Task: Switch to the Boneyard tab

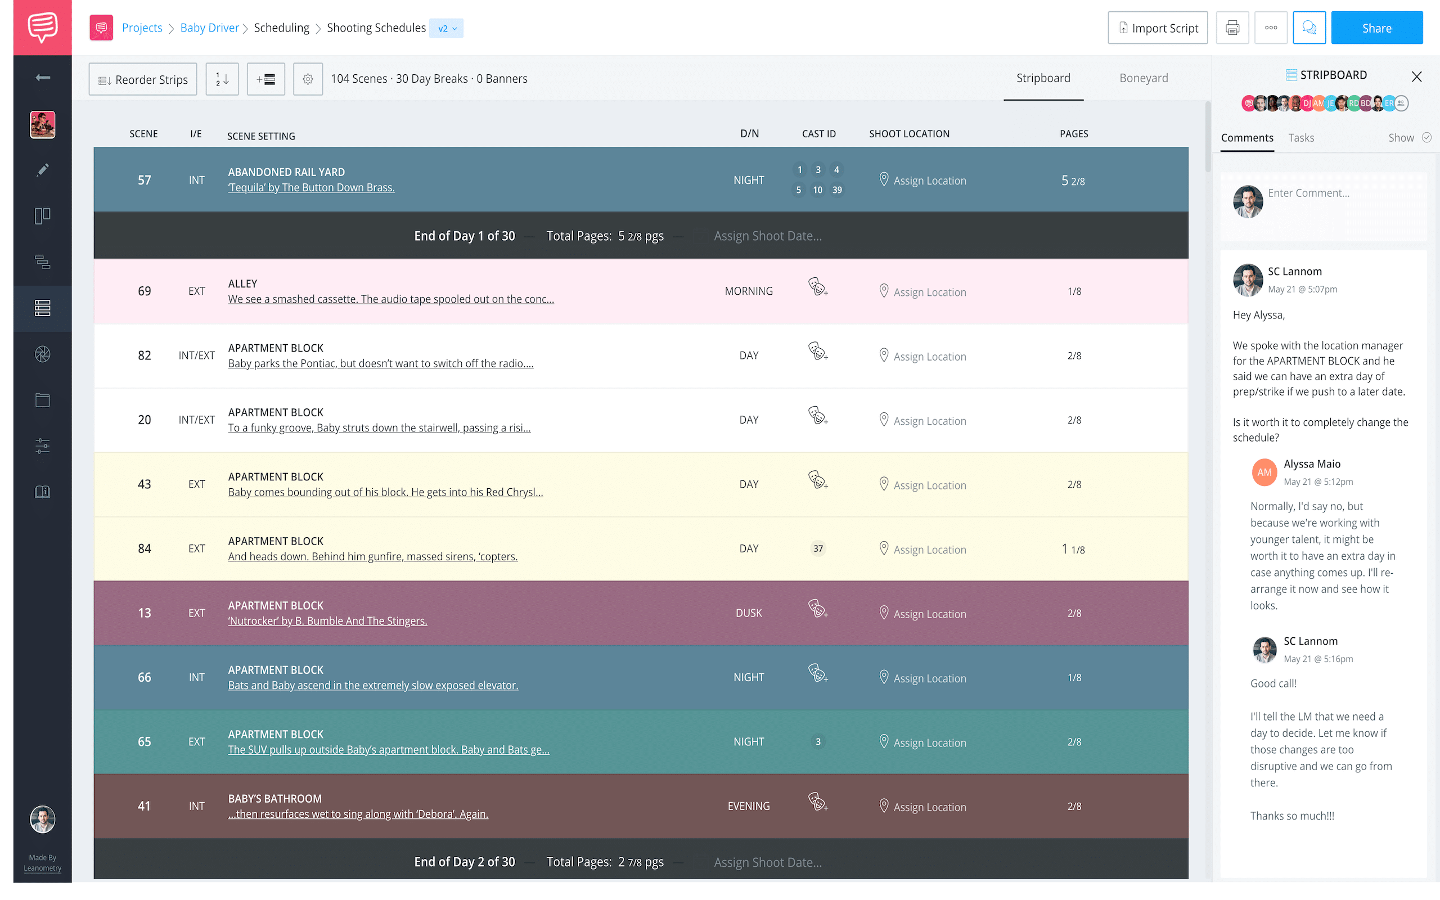Action: click(1143, 78)
